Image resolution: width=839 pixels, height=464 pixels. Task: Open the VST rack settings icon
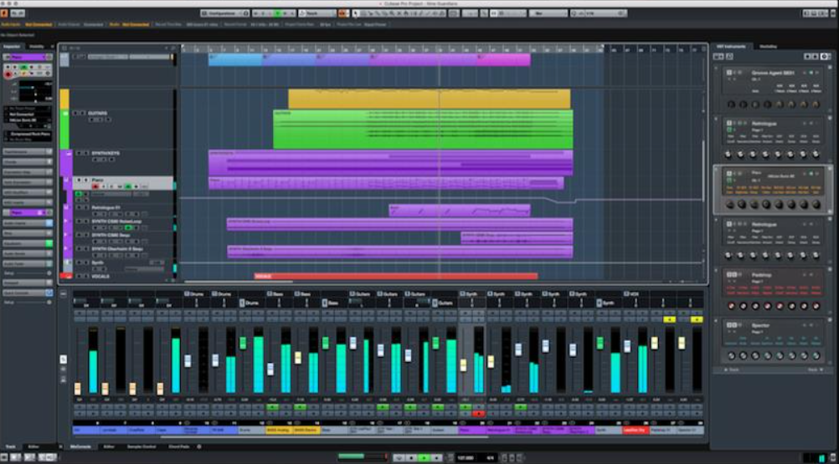coord(826,56)
